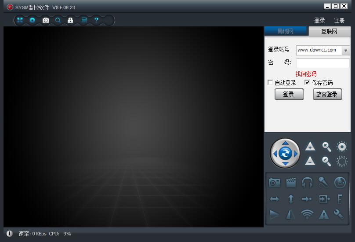Image resolution: width=355 pixels, height=242 pixels.
Task: Close the SYSM monitoring window
Action: pos(344,6)
